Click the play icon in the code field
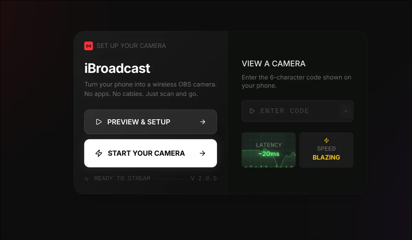Screen dimensions: 412x240 click(252, 111)
